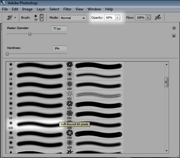
Task: Open the Filter menu
Action: click(x=67, y=9)
